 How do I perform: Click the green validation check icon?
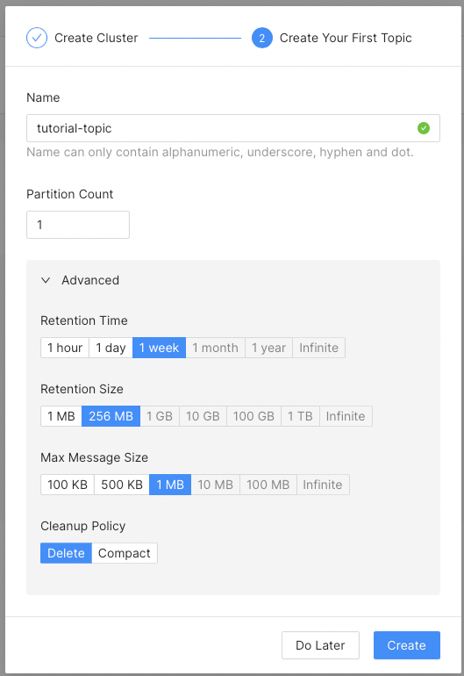click(x=424, y=128)
